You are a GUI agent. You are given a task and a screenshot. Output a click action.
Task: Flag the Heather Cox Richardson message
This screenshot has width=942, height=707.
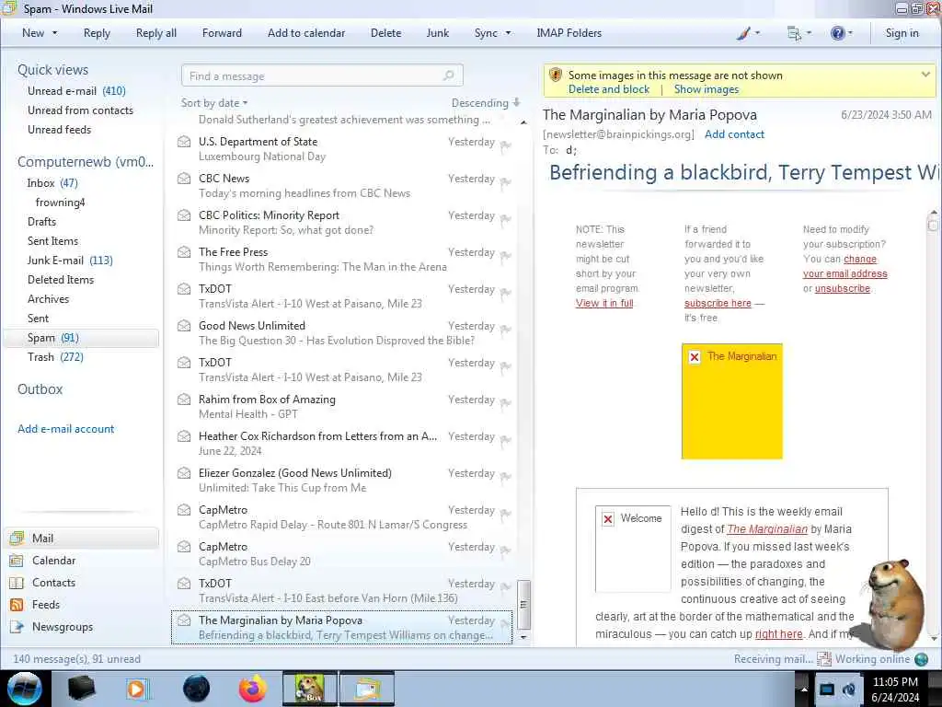(x=506, y=439)
